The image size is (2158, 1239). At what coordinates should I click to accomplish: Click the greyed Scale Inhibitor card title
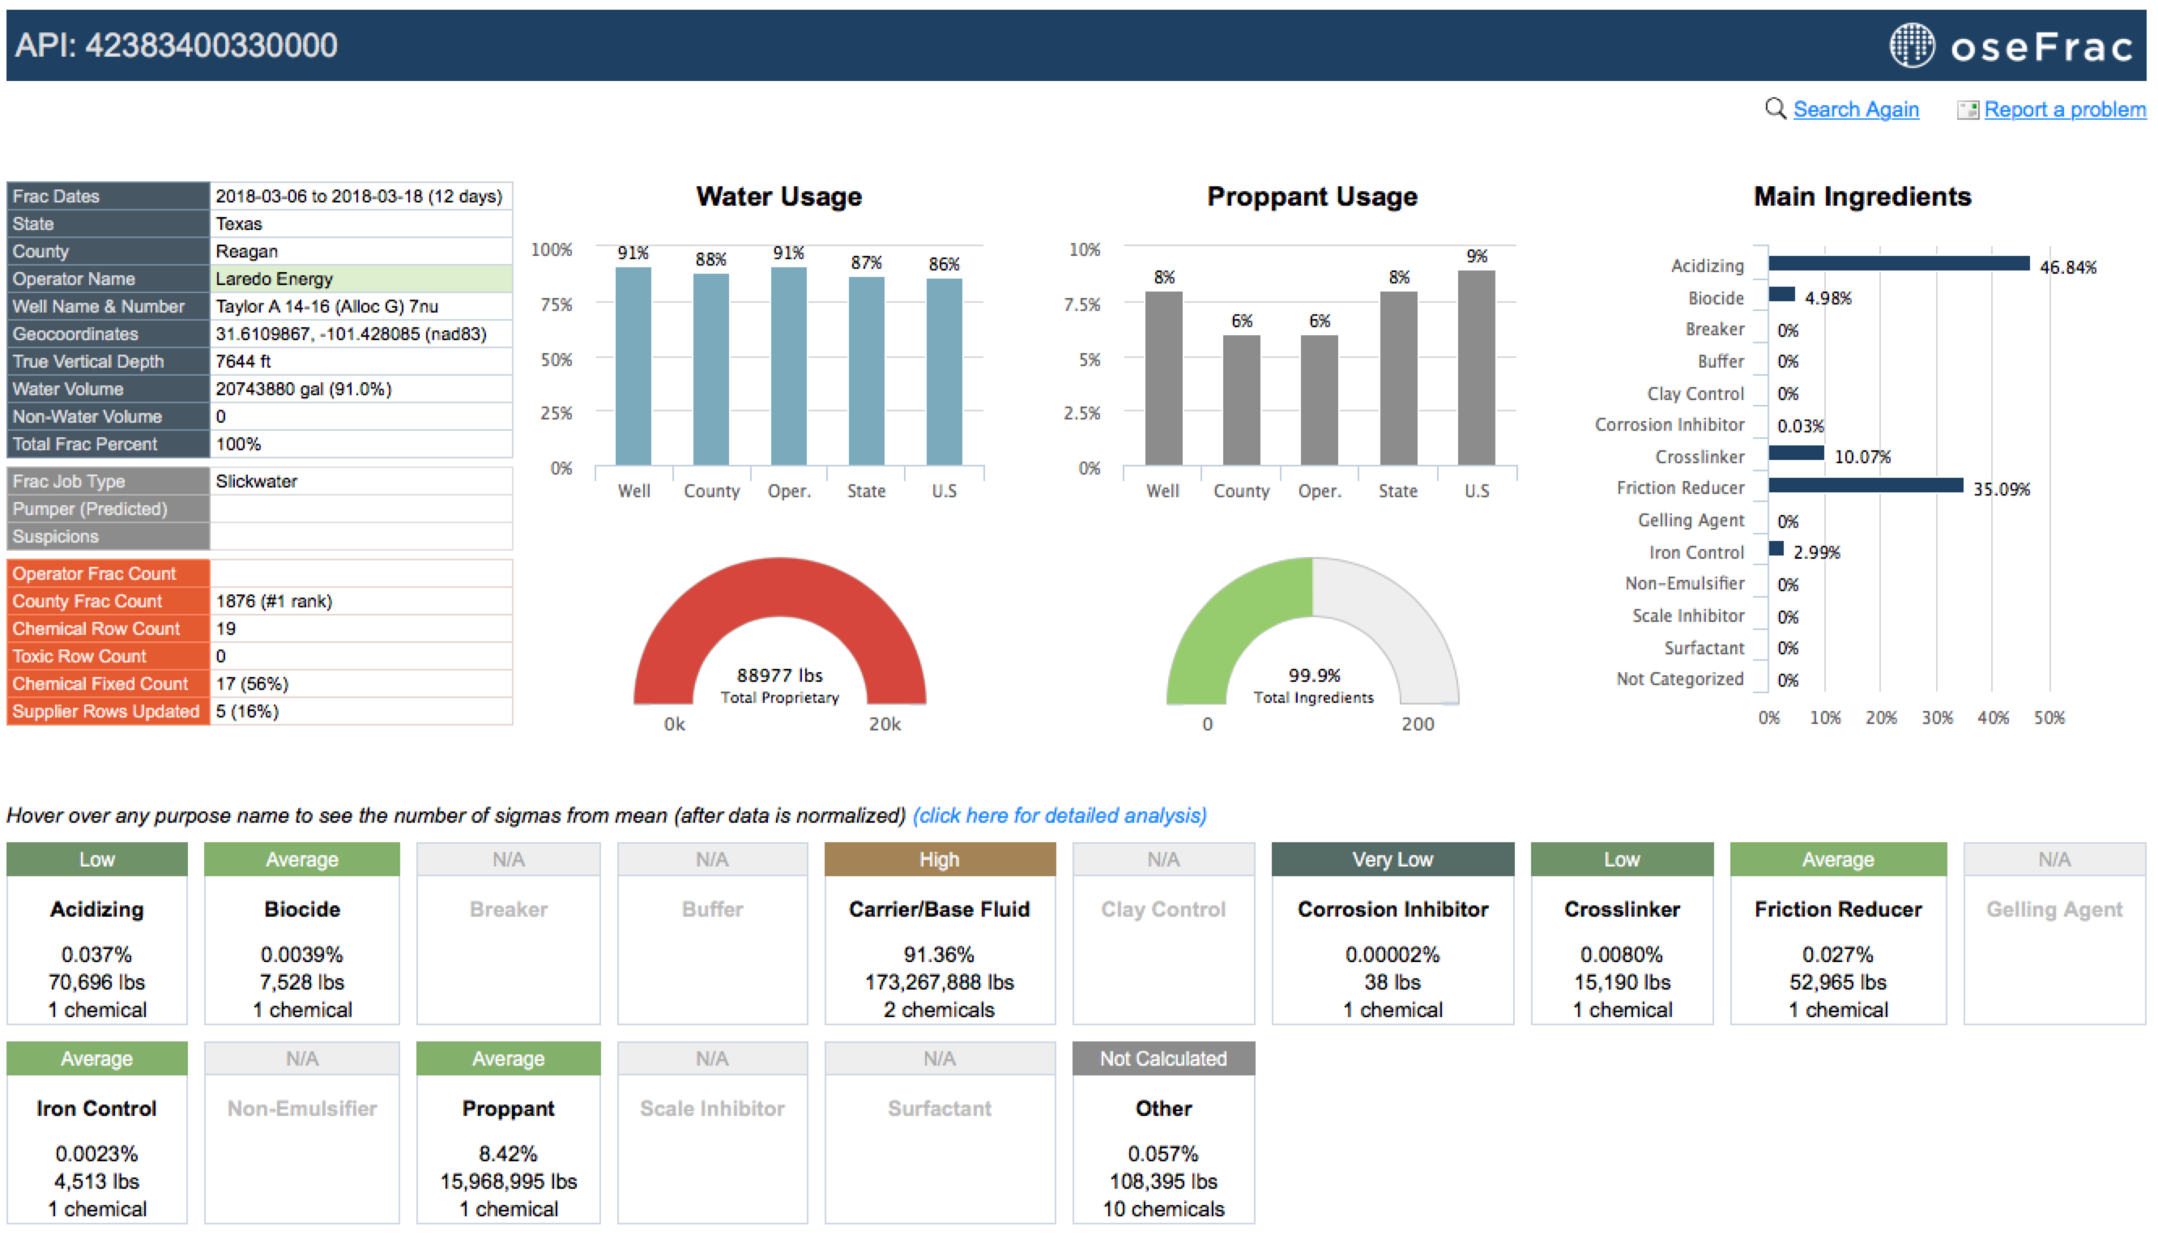tap(712, 1108)
